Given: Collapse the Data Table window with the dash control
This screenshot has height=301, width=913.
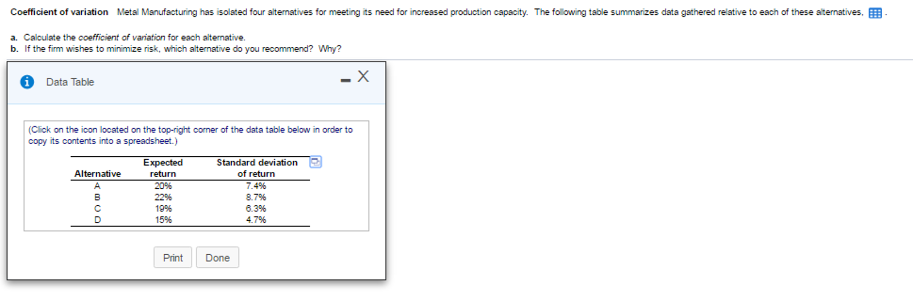Looking at the screenshot, I should point(345,80).
